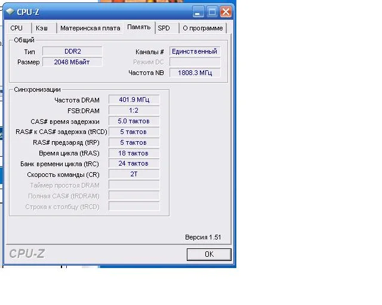Click the CPU-Z title bar icon
382x305 pixels.
(10, 11)
